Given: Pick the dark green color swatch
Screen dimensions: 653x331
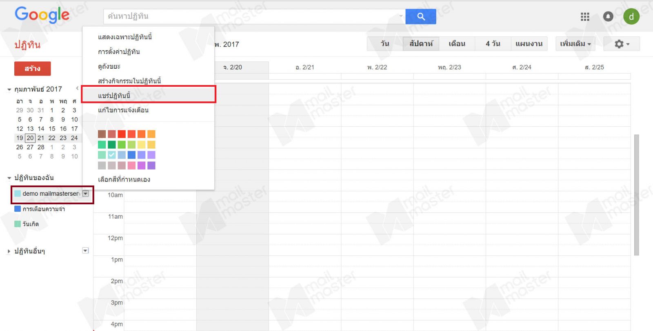Looking at the screenshot, I should [x=112, y=145].
